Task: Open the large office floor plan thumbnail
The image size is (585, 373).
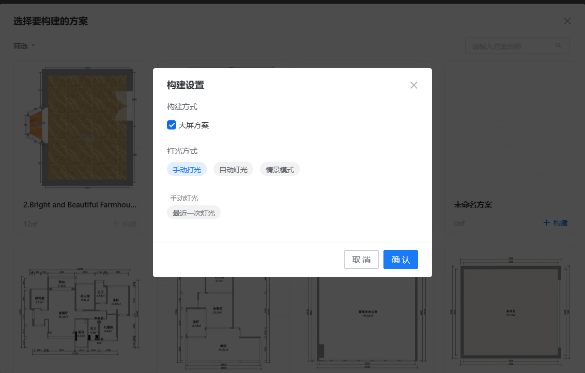Action: [367, 320]
